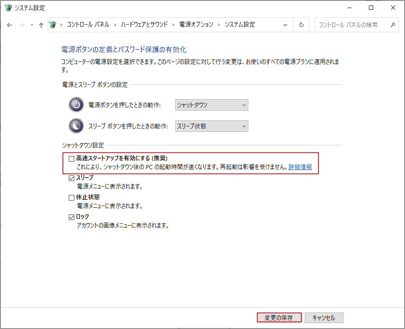This screenshot has height=329, width=405.
Task: Click the power button icon image
Action: point(76,105)
